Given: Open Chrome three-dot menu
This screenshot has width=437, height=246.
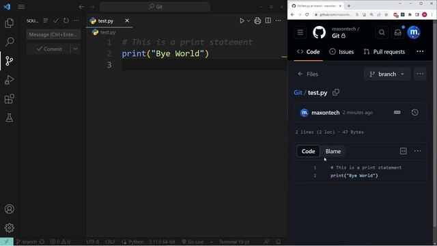Looking at the screenshot, I should tap(432, 14).
